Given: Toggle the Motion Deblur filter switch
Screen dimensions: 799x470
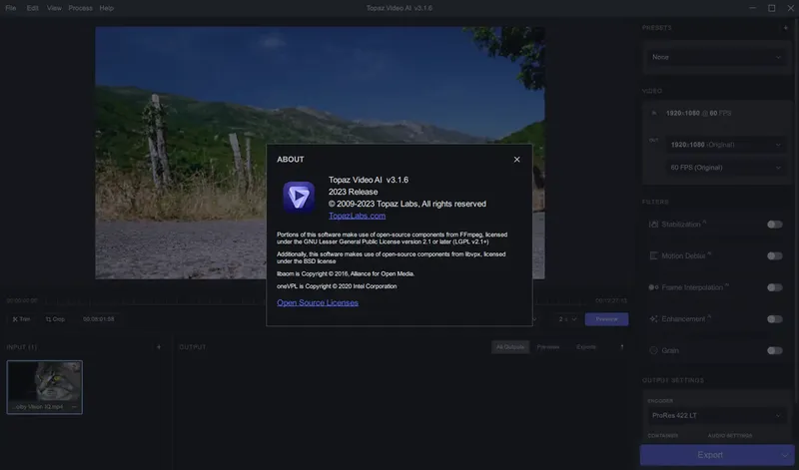Looking at the screenshot, I should pyautogui.click(x=775, y=255).
